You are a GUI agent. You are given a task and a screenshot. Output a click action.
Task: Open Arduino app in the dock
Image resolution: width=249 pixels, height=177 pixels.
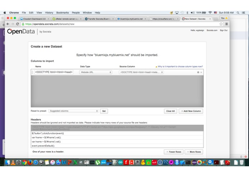(x=120, y=162)
